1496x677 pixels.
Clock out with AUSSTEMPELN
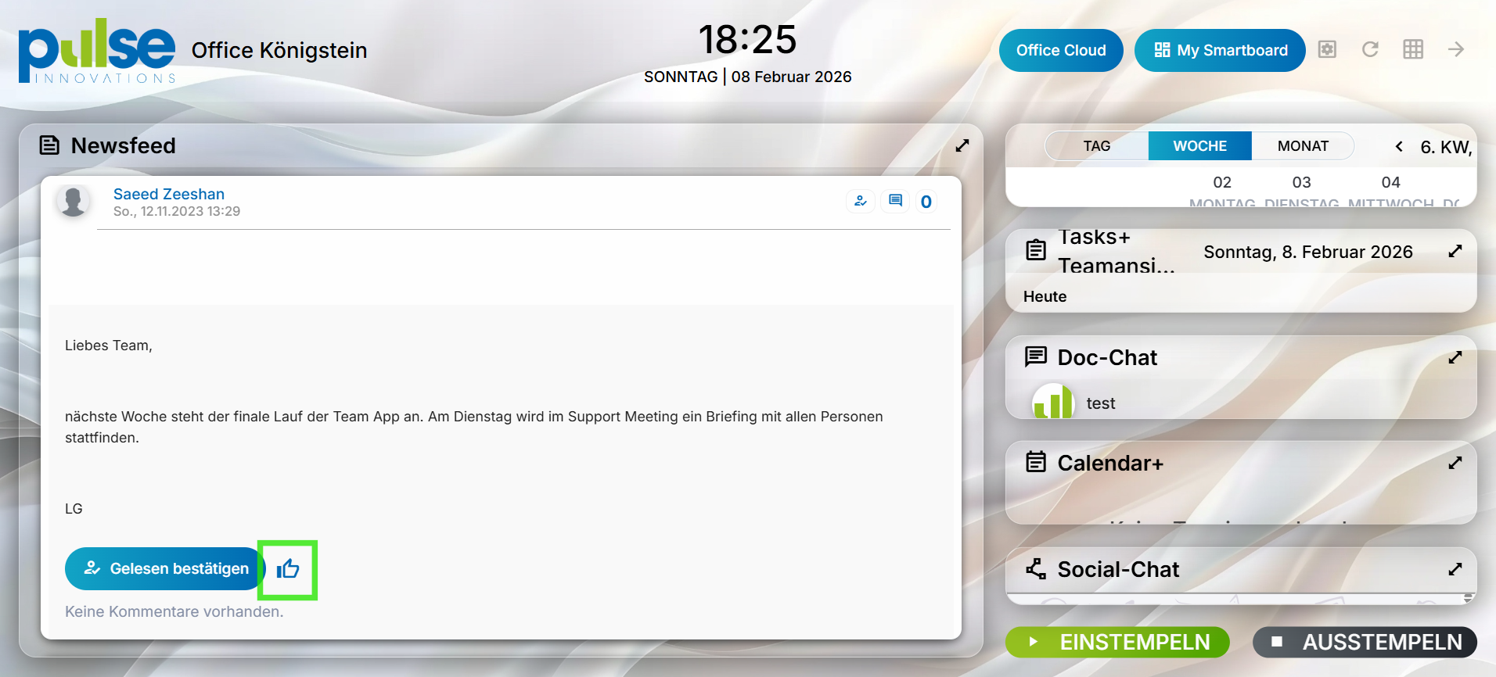pyautogui.click(x=1365, y=642)
